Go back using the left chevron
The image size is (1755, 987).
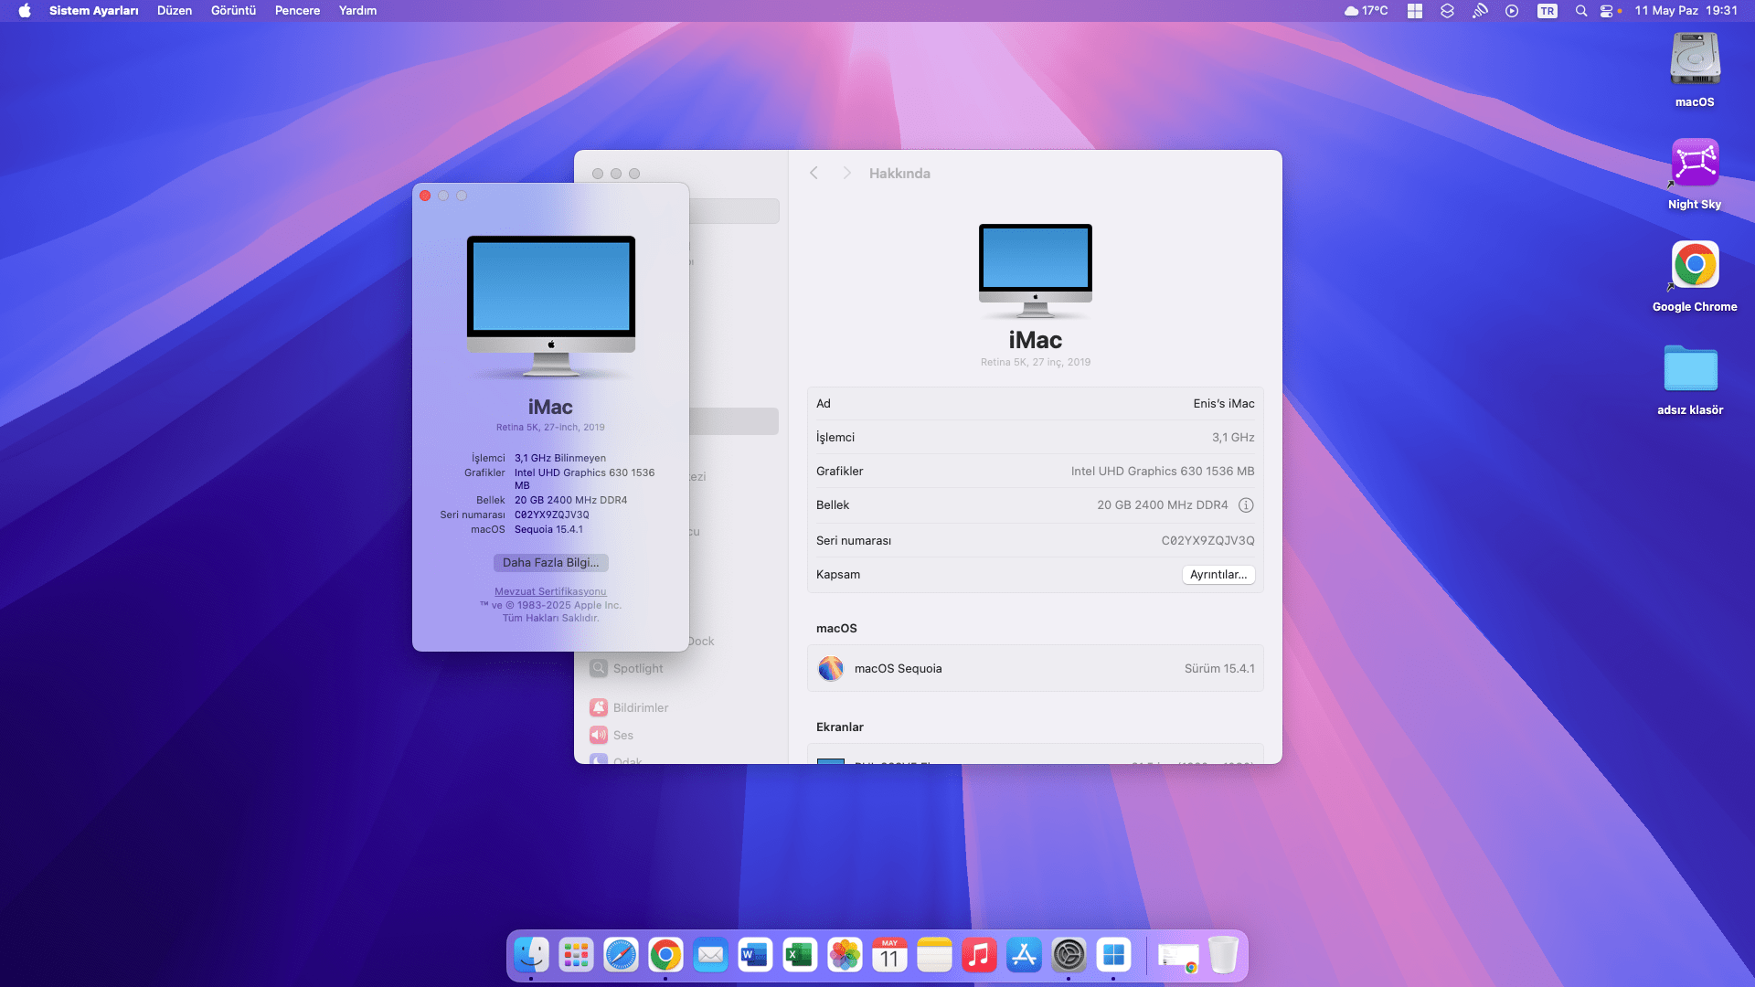814,173
